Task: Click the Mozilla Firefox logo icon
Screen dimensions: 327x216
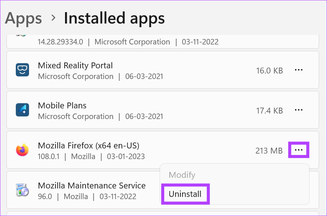Action: pyautogui.click(x=22, y=150)
